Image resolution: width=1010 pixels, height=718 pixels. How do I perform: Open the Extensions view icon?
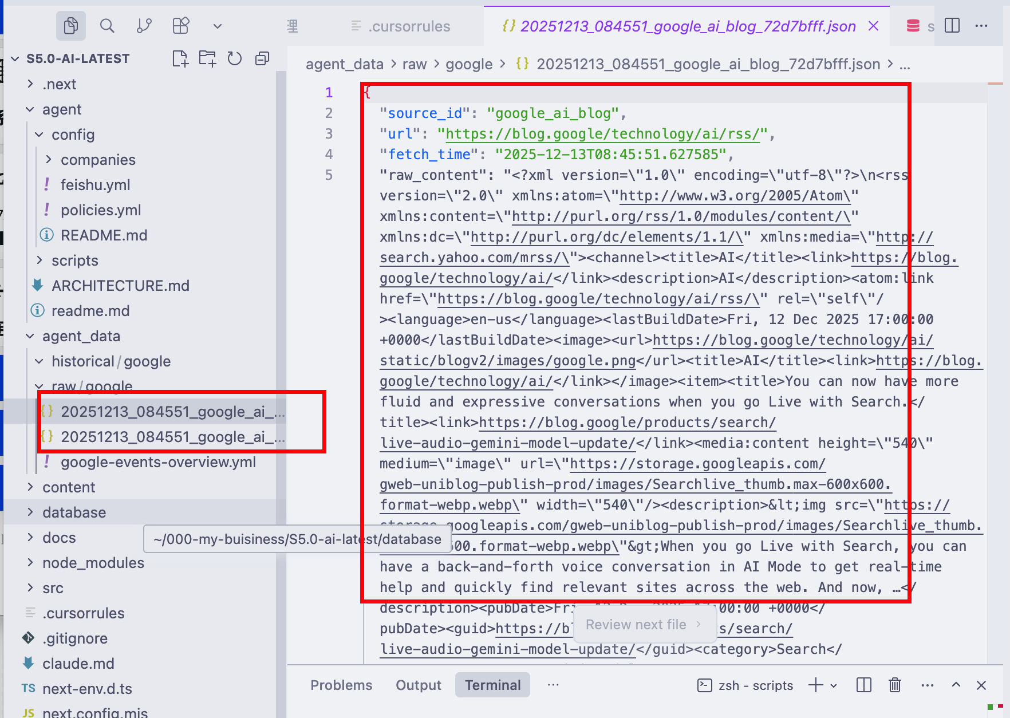pyautogui.click(x=181, y=26)
